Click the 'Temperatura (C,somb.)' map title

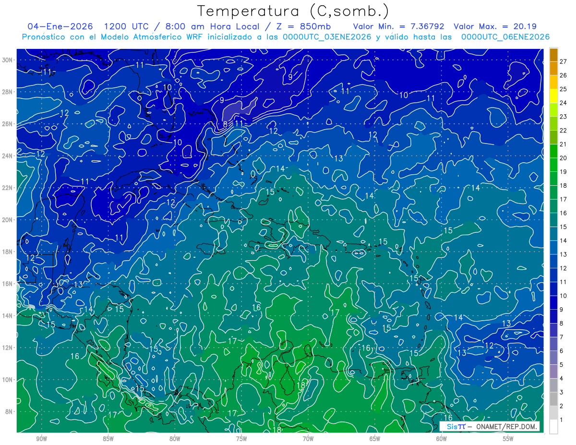293,11
